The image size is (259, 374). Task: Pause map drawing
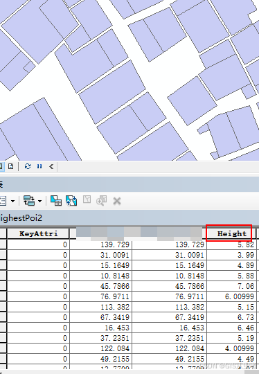(39, 166)
